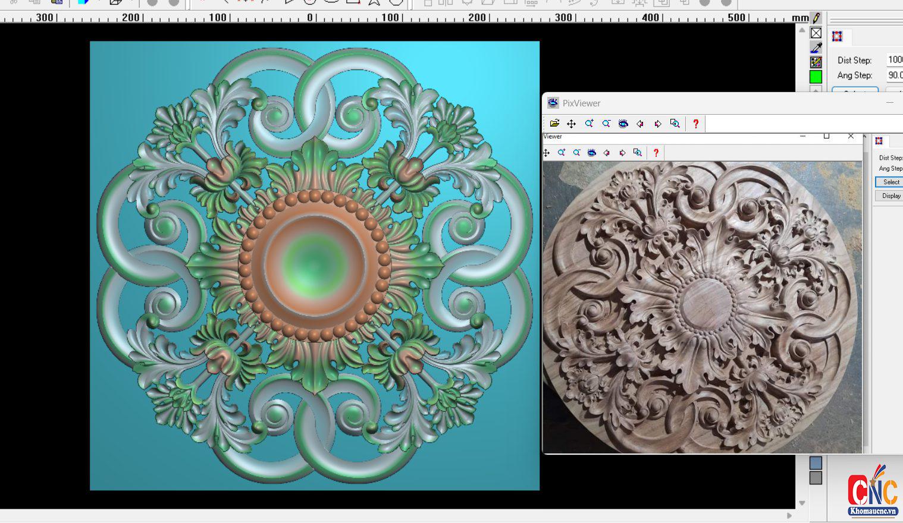Click the node-editing tab icon above Dist Step
The image size is (903, 523).
coord(837,37)
